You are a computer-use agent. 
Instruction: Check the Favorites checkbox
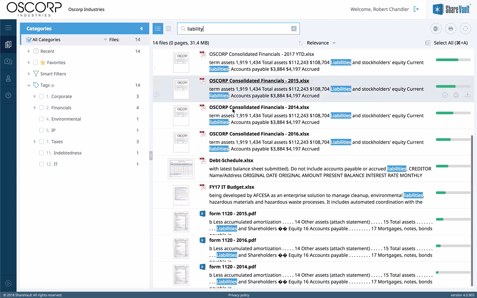click(35, 62)
